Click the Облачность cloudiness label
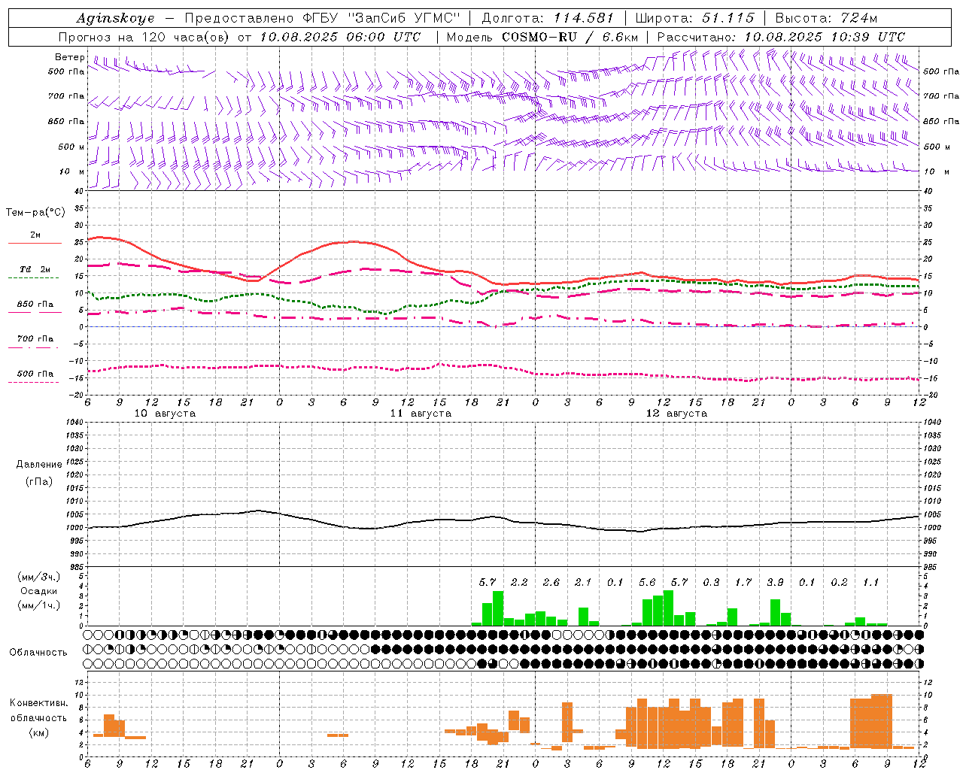The height and width of the screenshot is (770, 963). pyautogui.click(x=38, y=653)
